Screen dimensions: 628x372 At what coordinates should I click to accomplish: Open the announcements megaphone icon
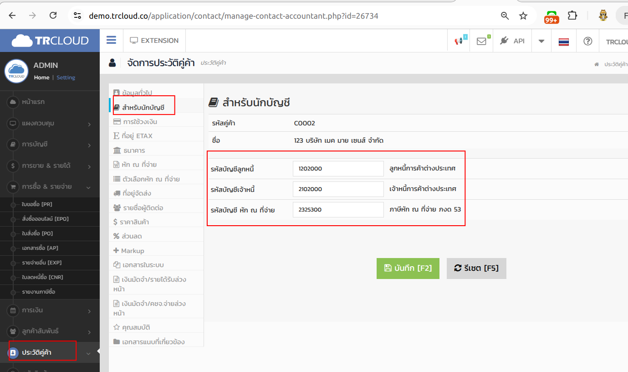[459, 41]
